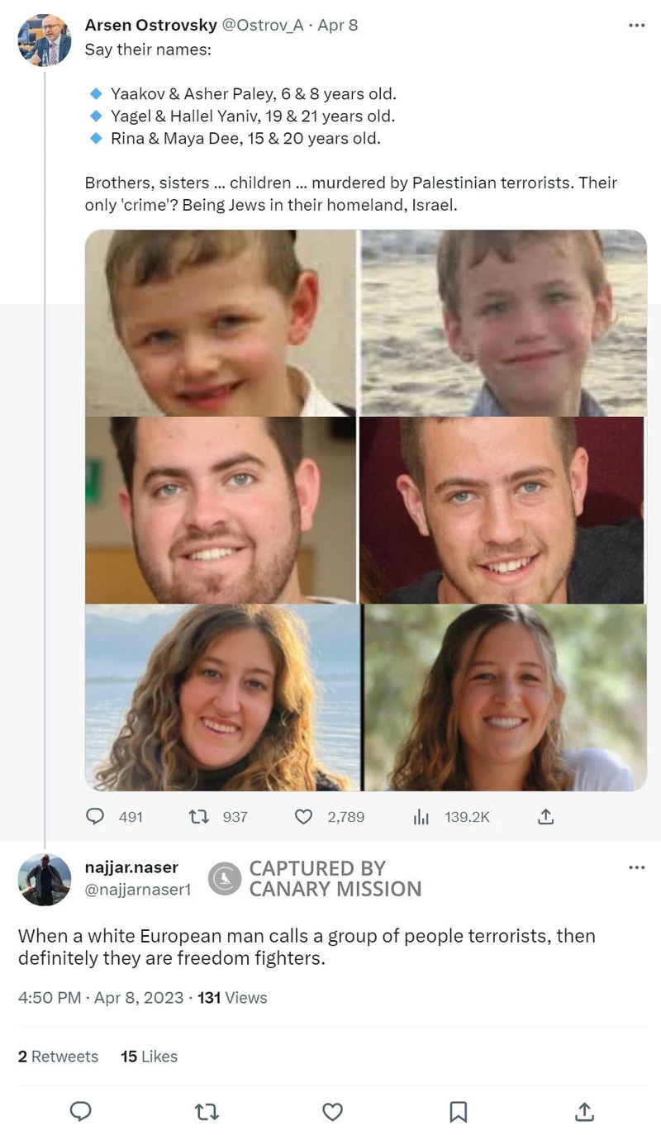Open the 4:50 PM Apr 8, 2023 timestamp

101,998
